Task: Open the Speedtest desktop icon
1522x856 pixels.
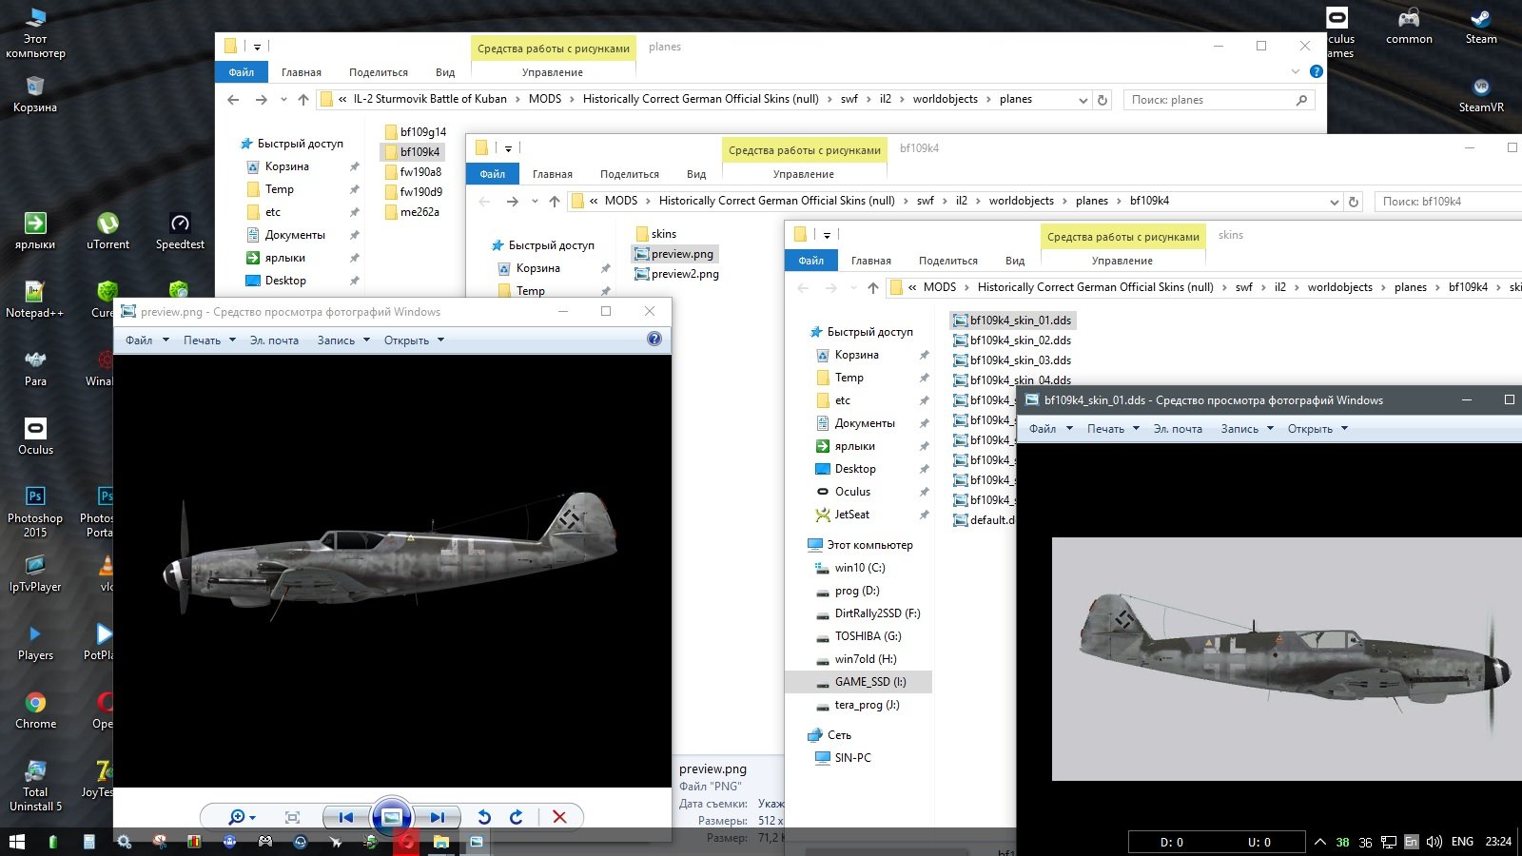Action: pos(180,231)
